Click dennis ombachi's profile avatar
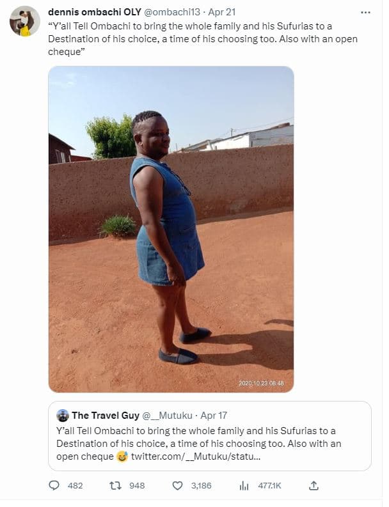The width and height of the screenshot is (389, 507). 25,21
